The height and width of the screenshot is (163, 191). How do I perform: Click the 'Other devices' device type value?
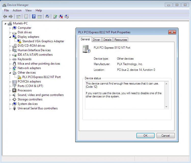click(125, 59)
